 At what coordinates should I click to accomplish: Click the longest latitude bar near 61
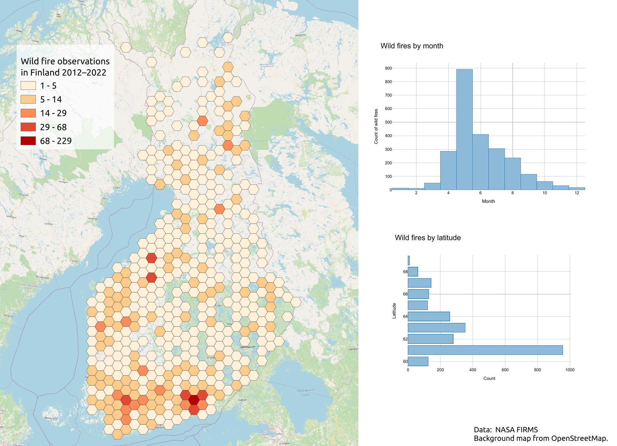[485, 350]
